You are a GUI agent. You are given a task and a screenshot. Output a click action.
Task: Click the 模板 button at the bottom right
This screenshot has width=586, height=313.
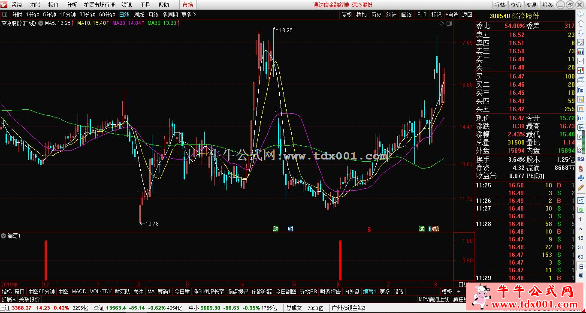click(447, 292)
